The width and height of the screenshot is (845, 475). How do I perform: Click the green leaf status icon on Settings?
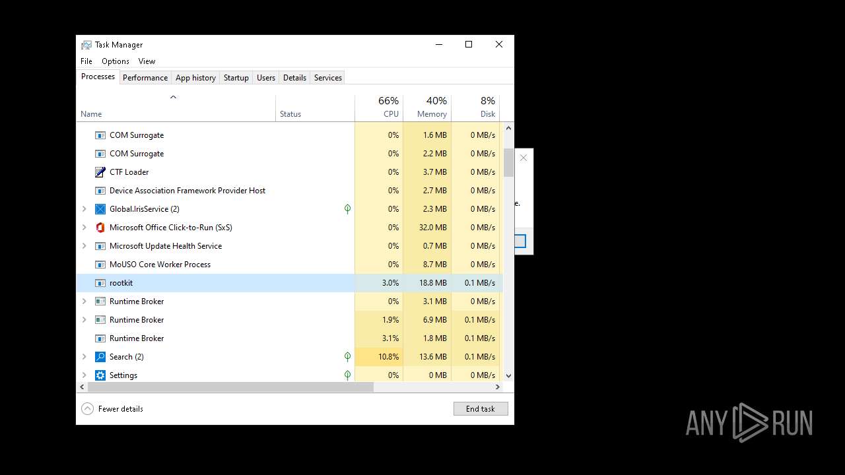[x=347, y=375]
